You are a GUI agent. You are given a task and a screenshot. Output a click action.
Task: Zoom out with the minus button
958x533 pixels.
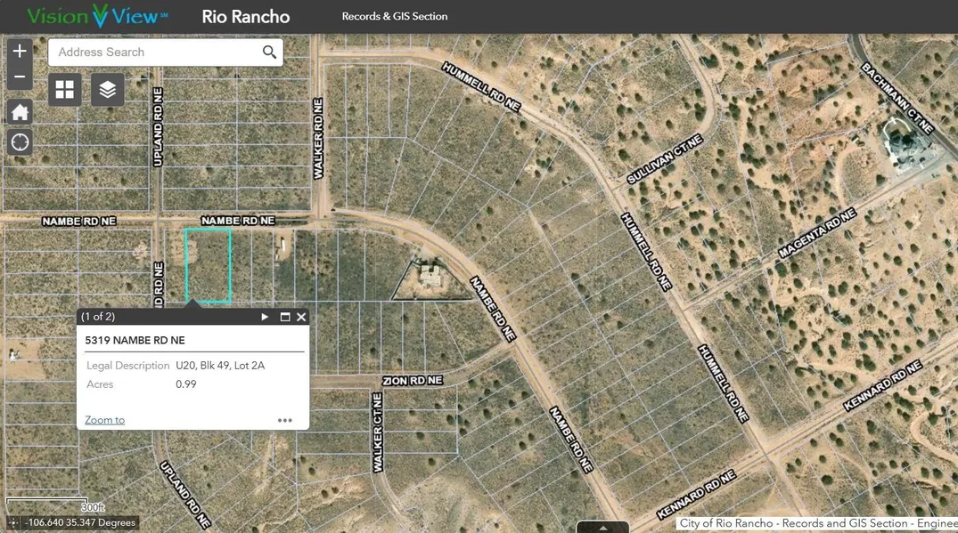click(20, 77)
